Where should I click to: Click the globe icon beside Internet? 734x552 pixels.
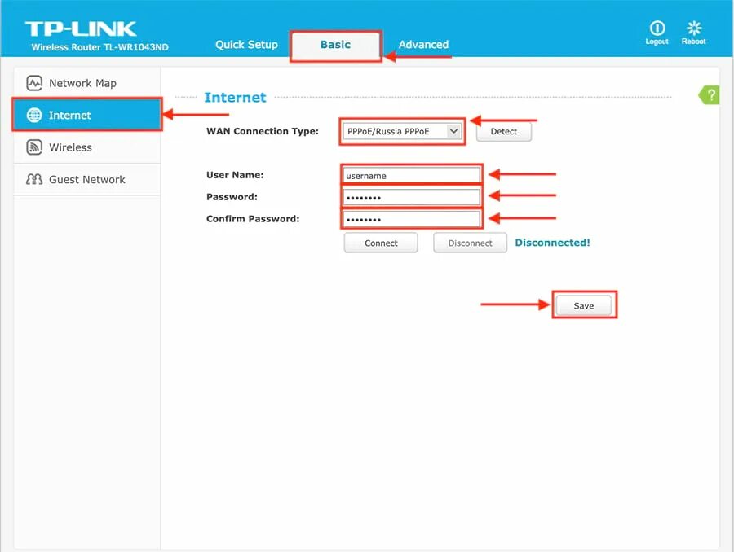34,115
